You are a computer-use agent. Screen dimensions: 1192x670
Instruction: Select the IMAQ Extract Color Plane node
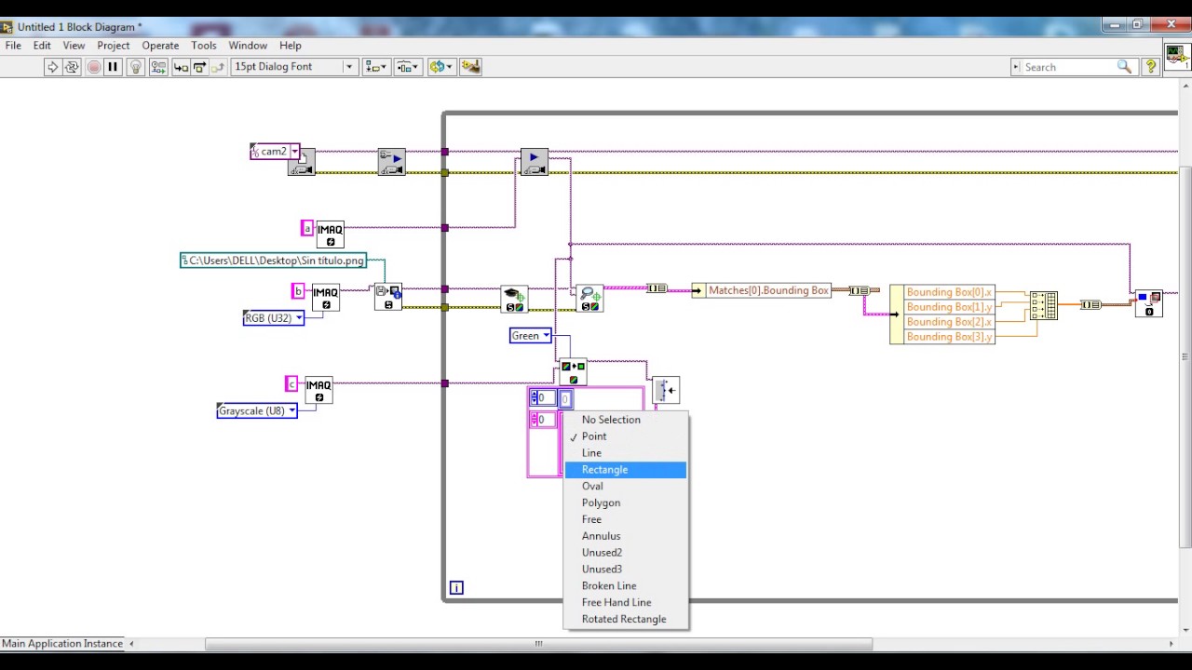tap(573, 372)
